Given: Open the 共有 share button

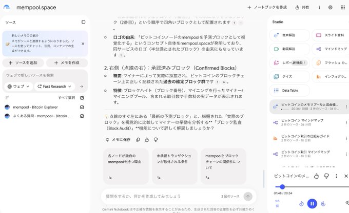Looking at the screenshot, I should tap(302, 7).
